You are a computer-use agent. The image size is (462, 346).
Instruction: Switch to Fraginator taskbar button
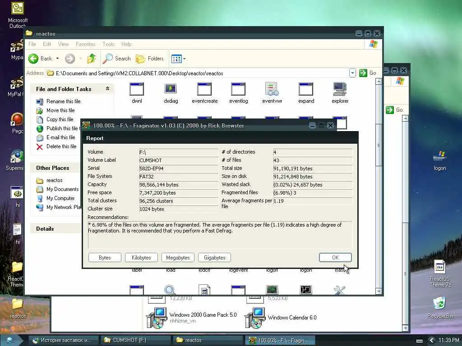pos(280,340)
